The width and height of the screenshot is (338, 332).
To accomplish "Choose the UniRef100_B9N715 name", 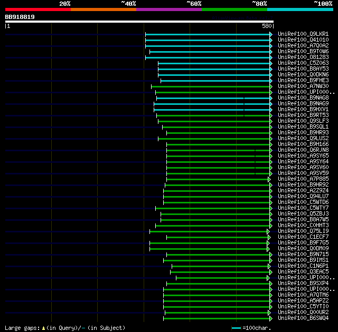I will (303, 255).
